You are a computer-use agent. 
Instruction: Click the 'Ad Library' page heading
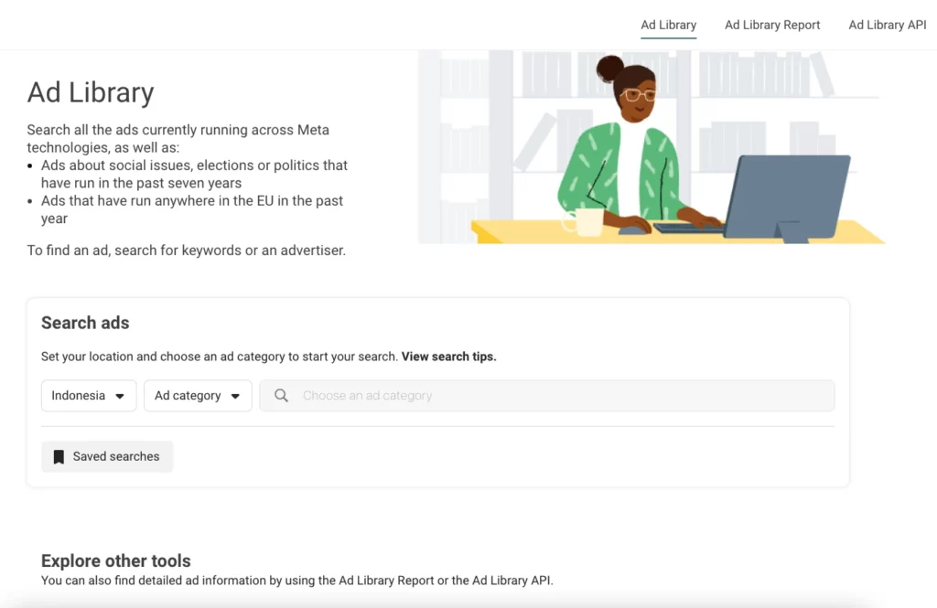tap(91, 92)
